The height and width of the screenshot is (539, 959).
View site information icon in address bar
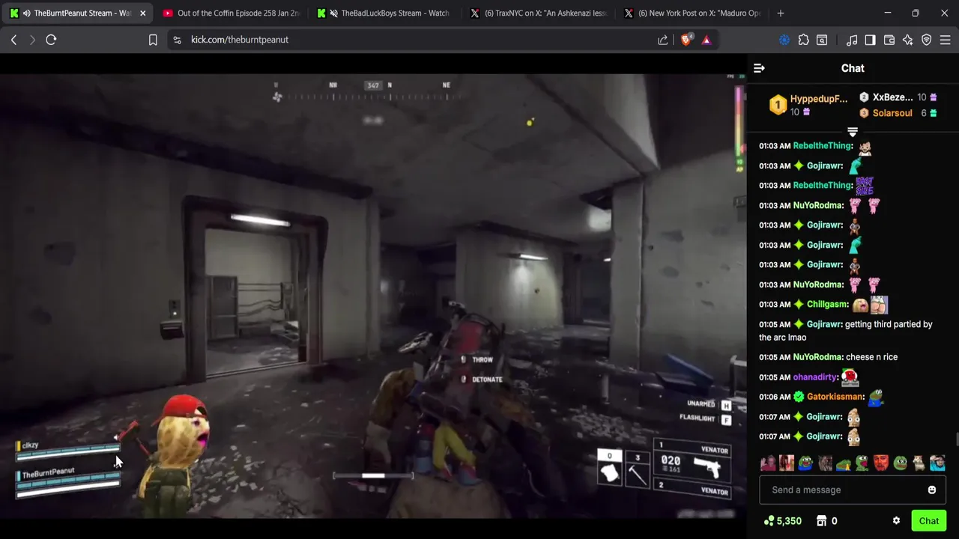177,40
